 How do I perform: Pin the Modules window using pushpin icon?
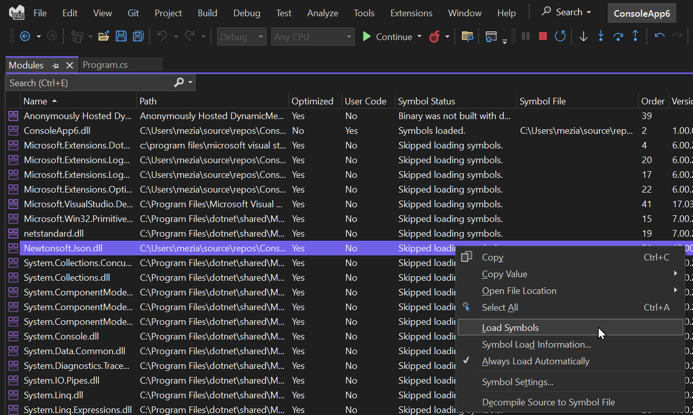tap(56, 65)
